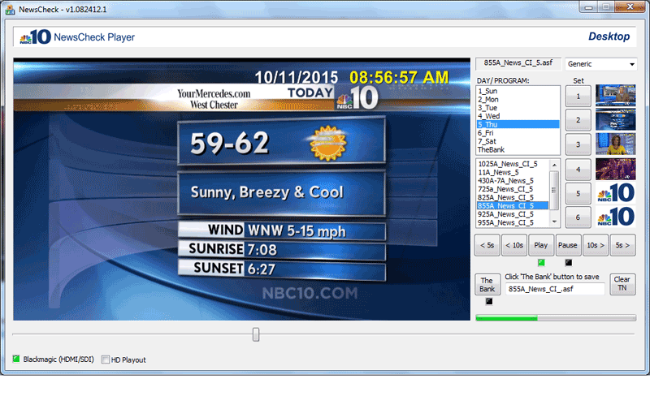Click the green progress bar

click(556, 318)
